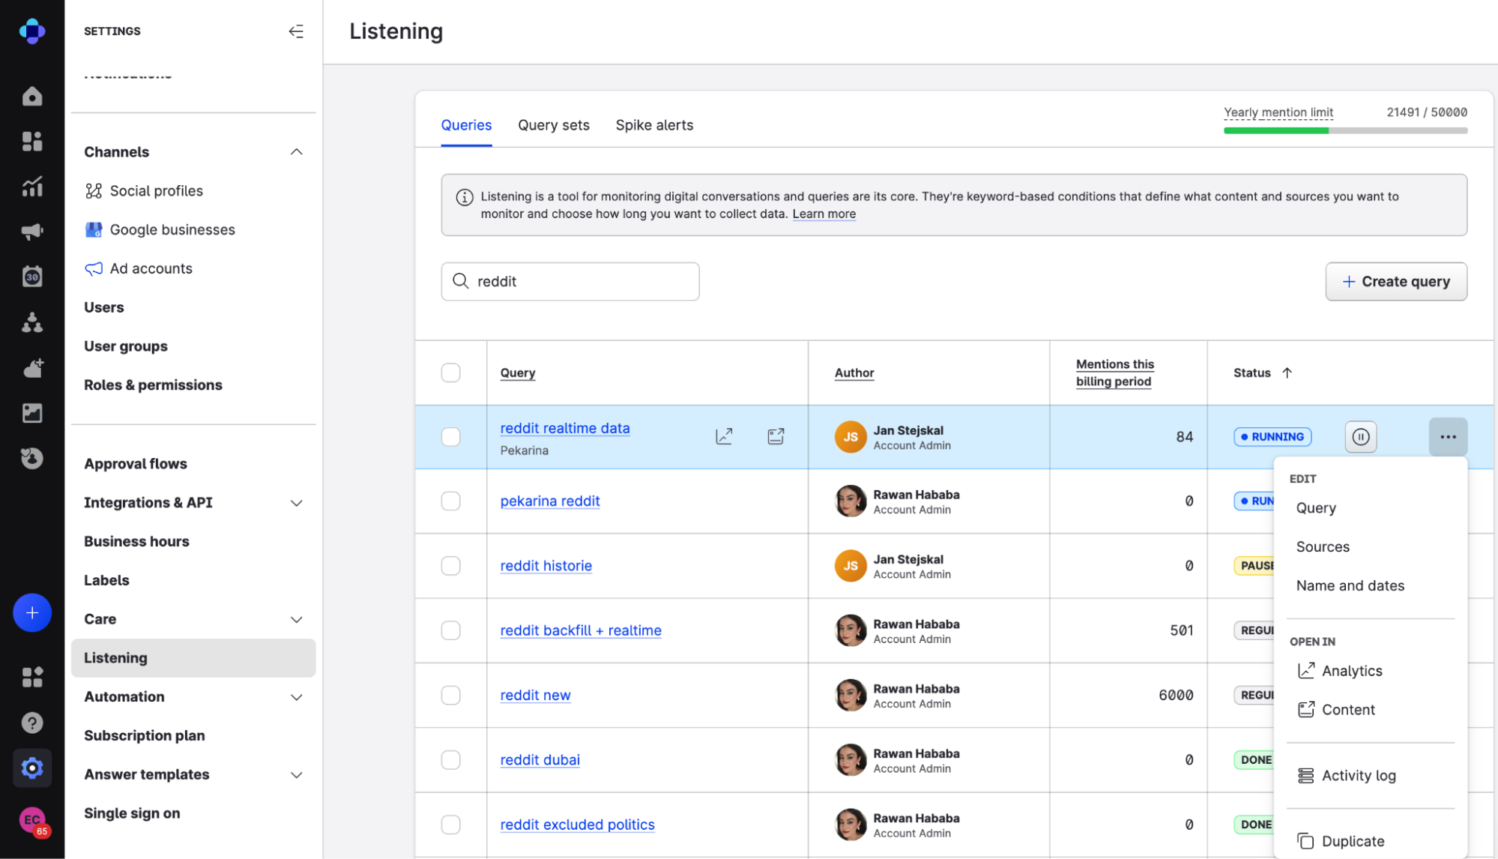Choose Duplicate from the context menu

click(x=1352, y=841)
